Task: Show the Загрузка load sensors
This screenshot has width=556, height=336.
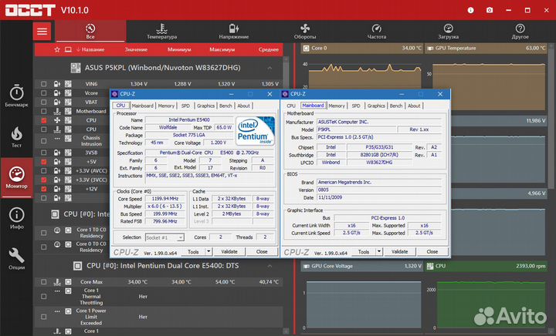Action: [x=448, y=31]
